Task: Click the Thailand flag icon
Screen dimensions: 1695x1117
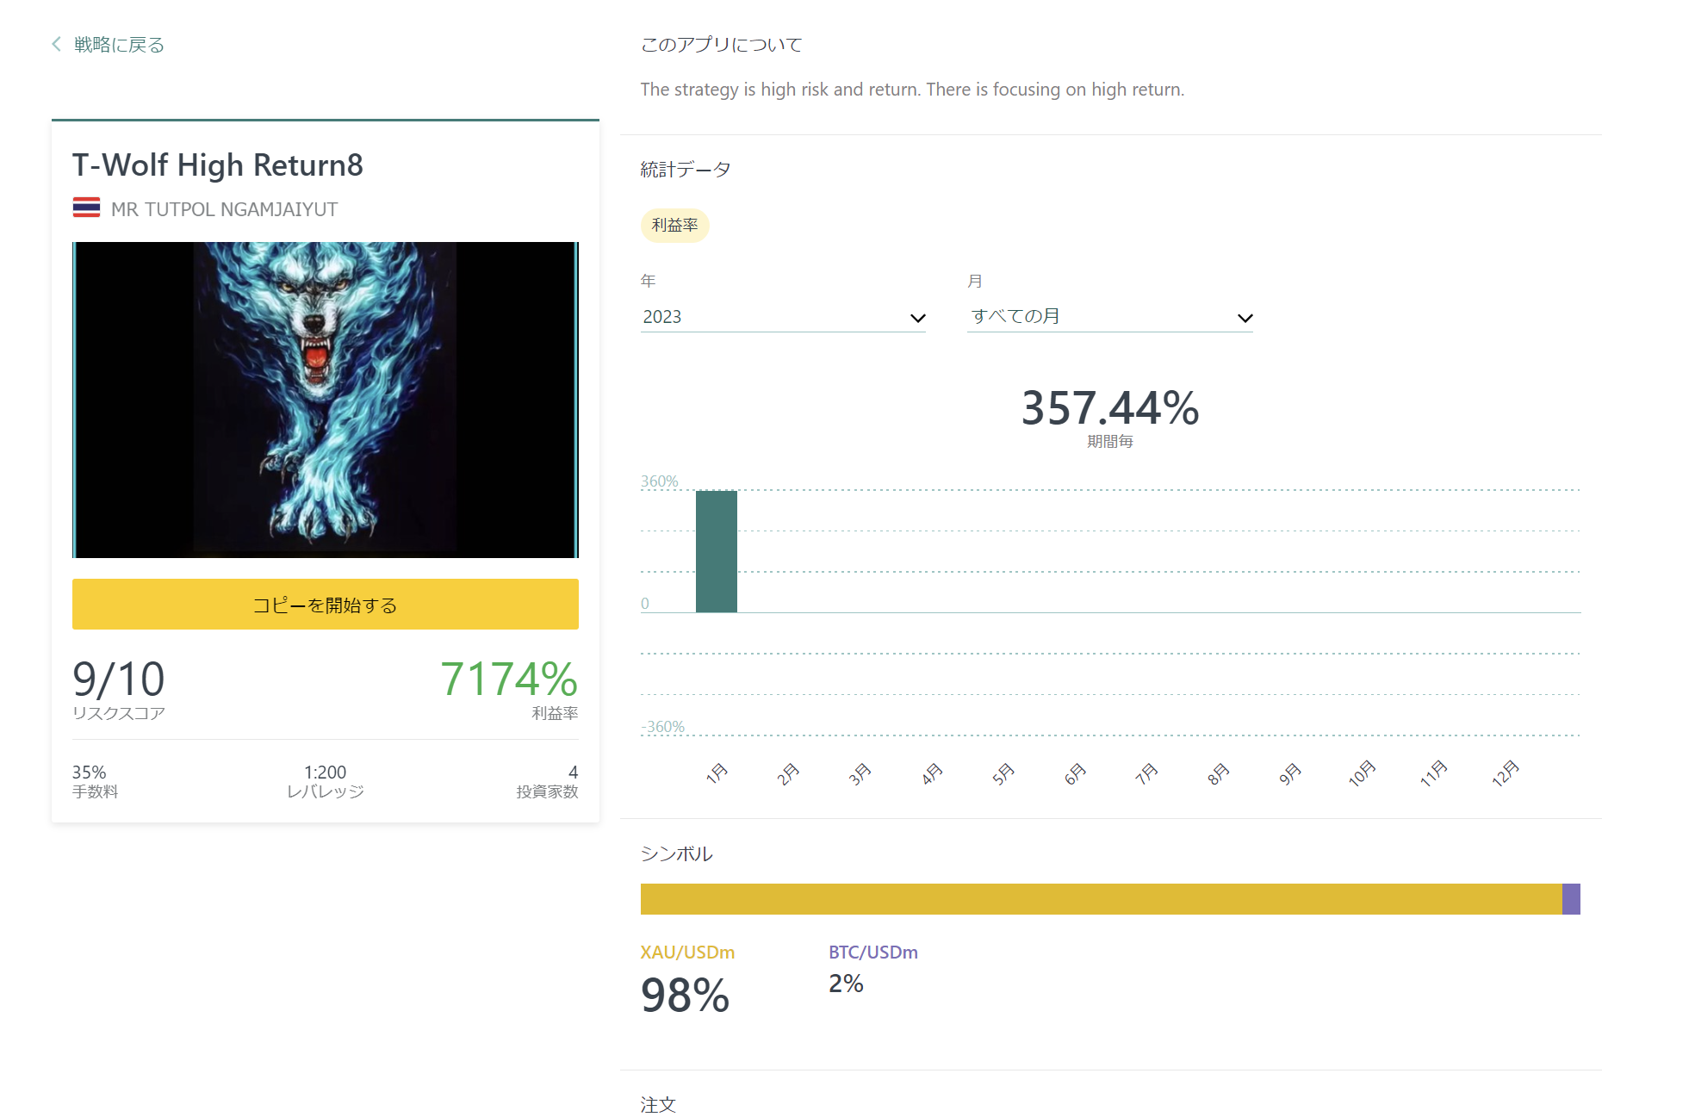Action: [86, 208]
